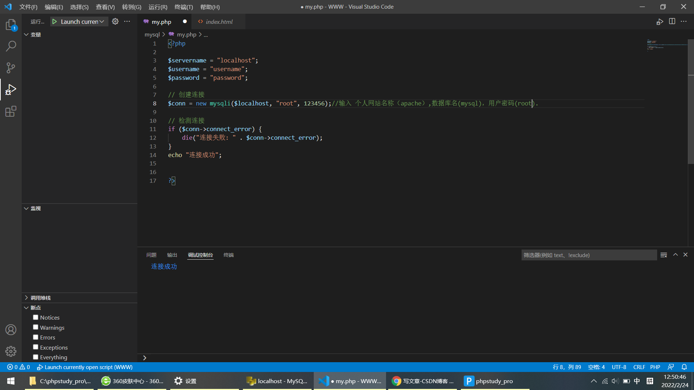Viewport: 694px width, 390px height.
Task: Switch to the index.html editor tab
Action: tap(219, 22)
